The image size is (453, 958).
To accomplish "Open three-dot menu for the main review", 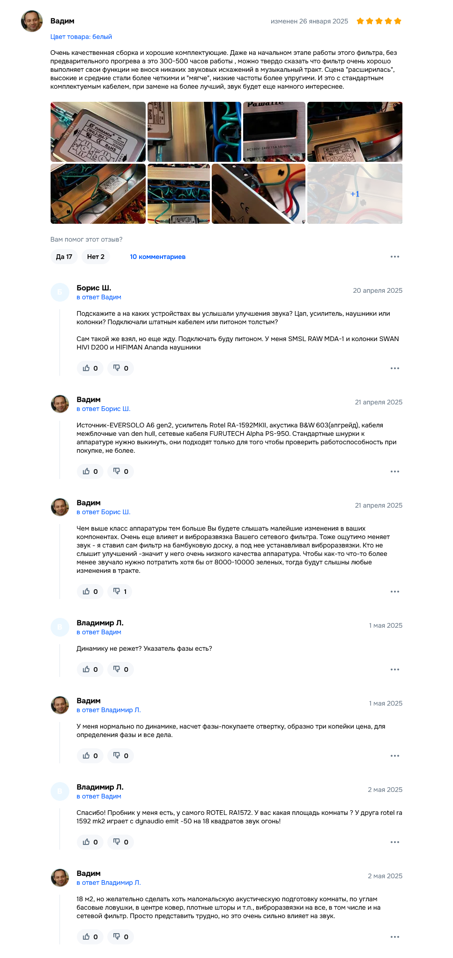I will point(395,257).
